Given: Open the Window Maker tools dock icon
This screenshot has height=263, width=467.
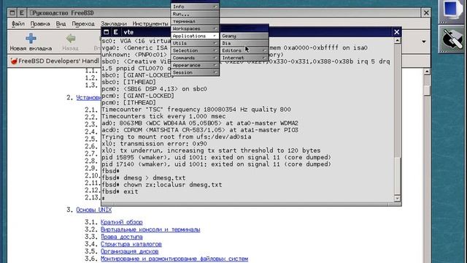Looking at the screenshot, I should [452, 39].
